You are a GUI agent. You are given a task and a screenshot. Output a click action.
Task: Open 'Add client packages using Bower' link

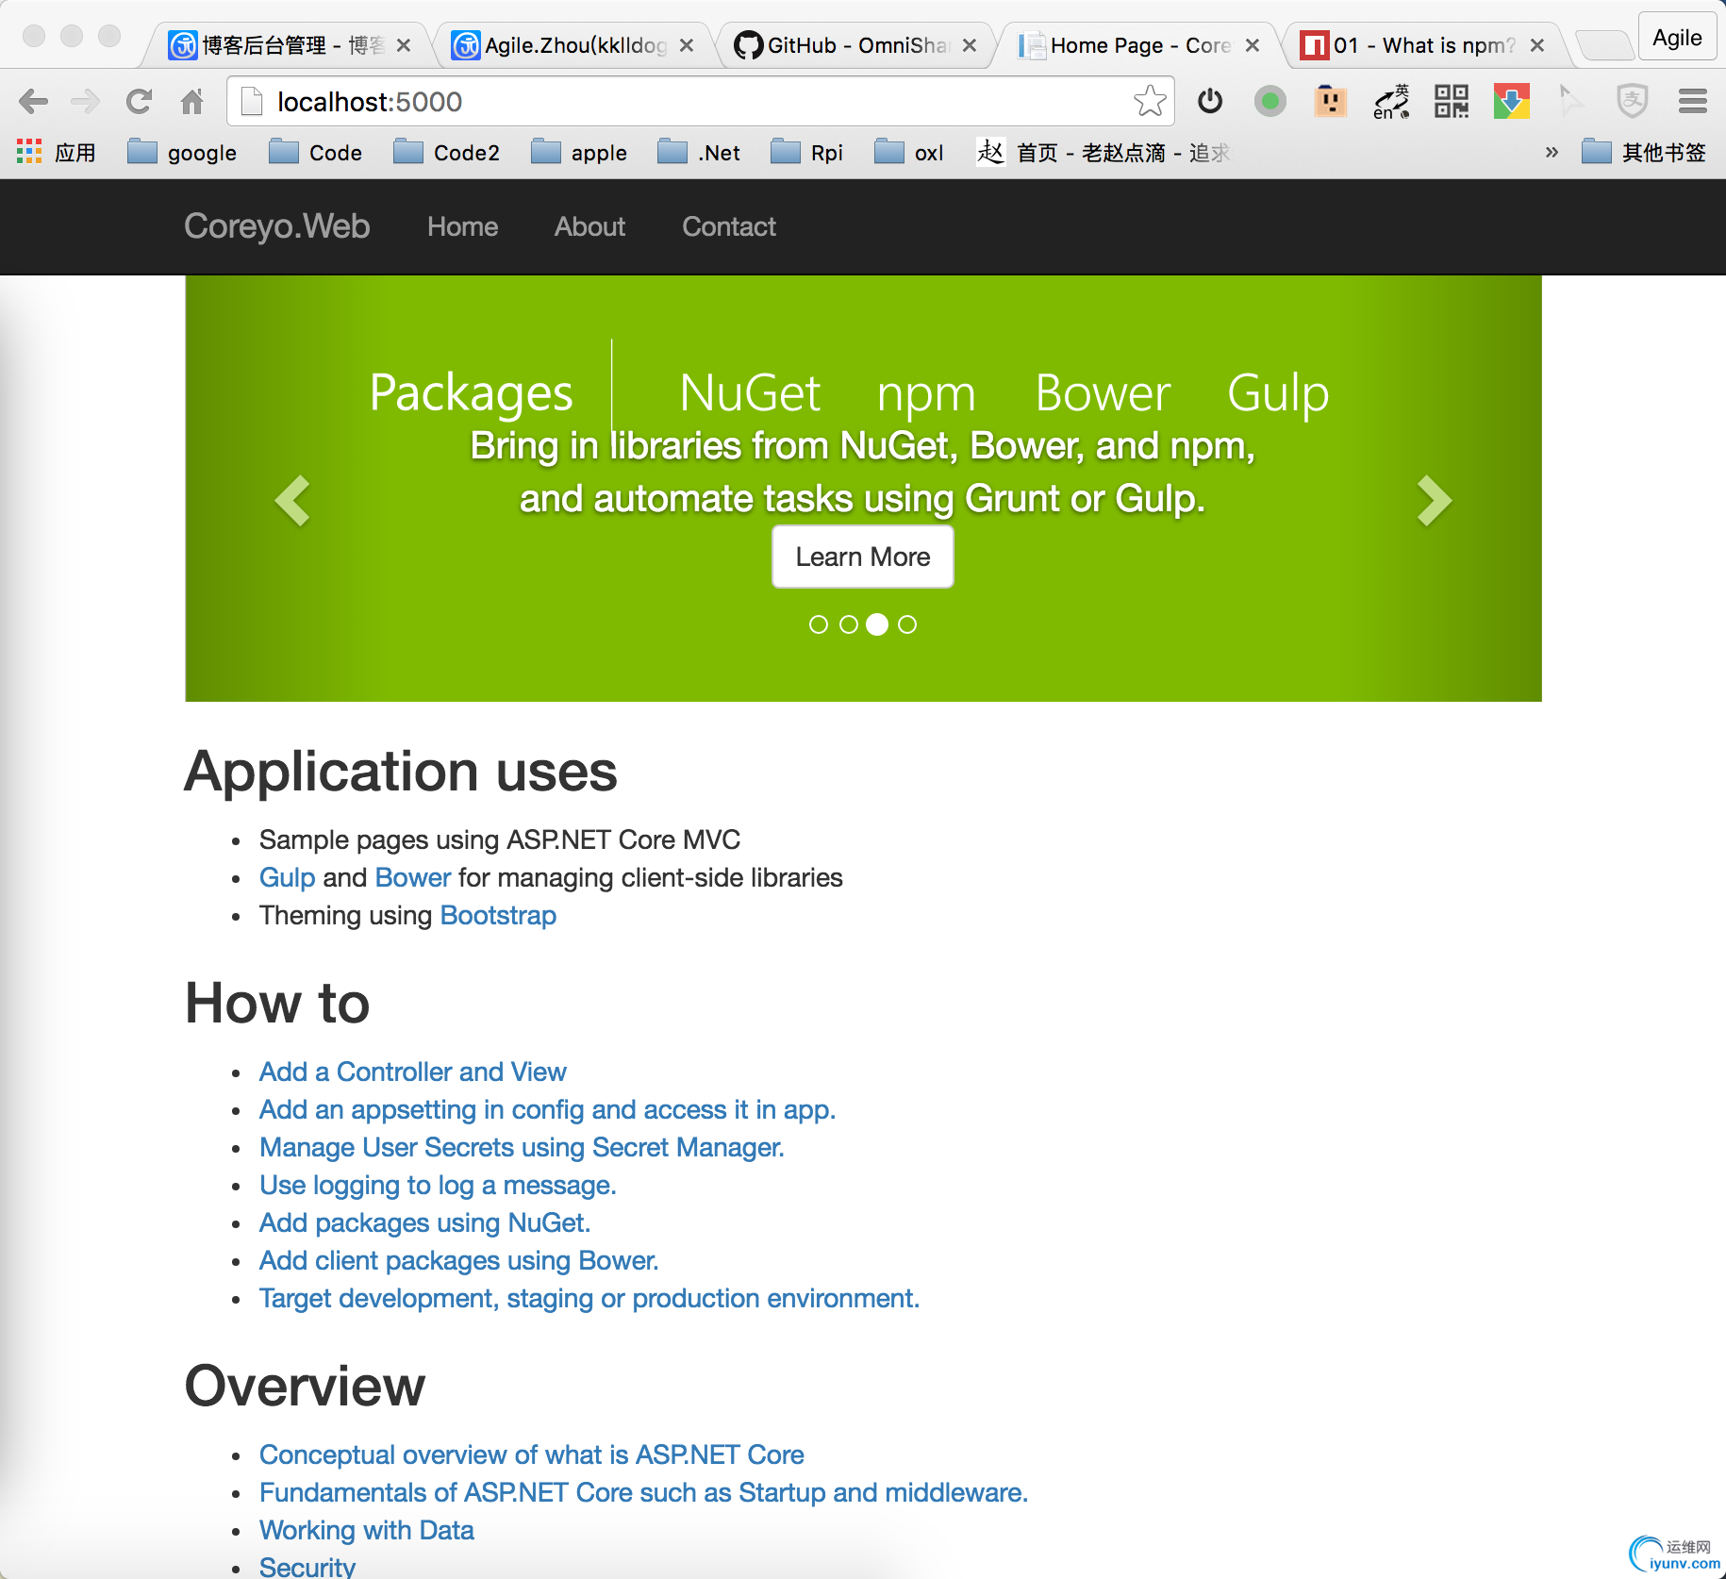coord(458,1260)
